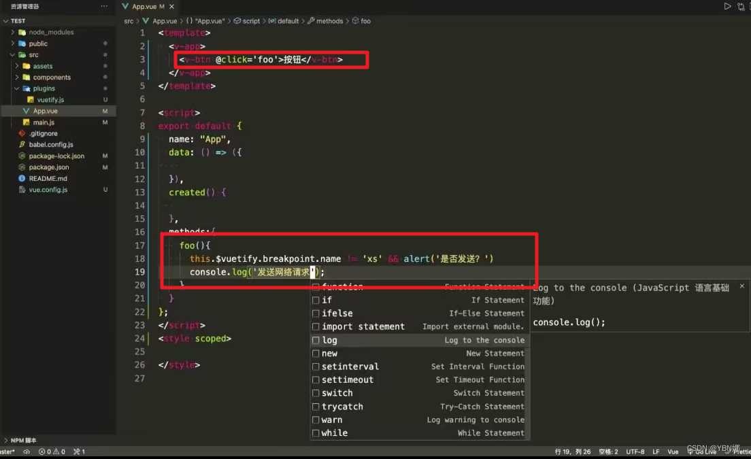Screen dimensions: 751x459
Task: Click the line and column indicator 行19列26
Action: pos(573,451)
